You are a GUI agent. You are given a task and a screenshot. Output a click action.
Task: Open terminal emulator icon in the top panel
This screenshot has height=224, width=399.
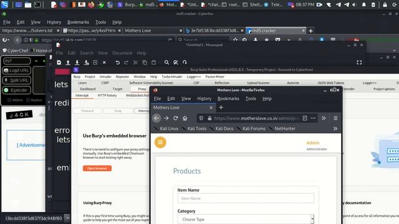pyautogui.click(x=37, y=4)
